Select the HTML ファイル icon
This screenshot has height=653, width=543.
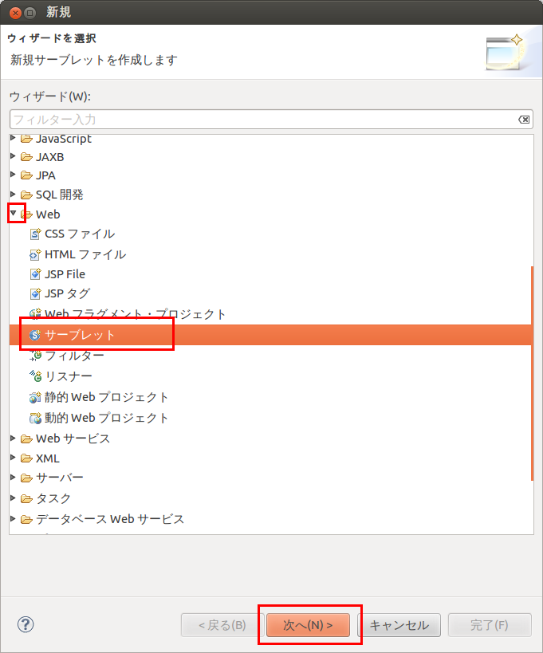tap(34, 255)
